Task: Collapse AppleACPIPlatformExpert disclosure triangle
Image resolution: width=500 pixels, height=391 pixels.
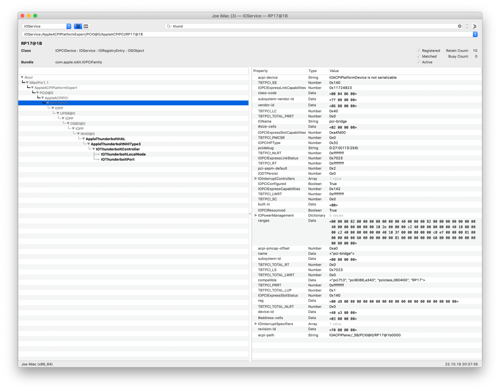Action: point(32,88)
